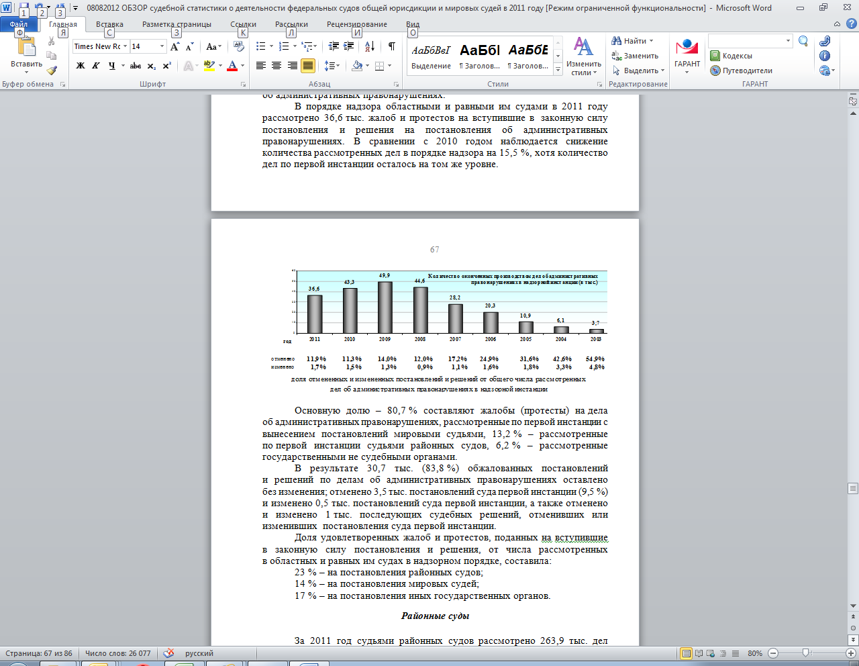The width and height of the screenshot is (859, 666).
Task: Open the bullets list dropdown arrow
Action: (x=271, y=46)
